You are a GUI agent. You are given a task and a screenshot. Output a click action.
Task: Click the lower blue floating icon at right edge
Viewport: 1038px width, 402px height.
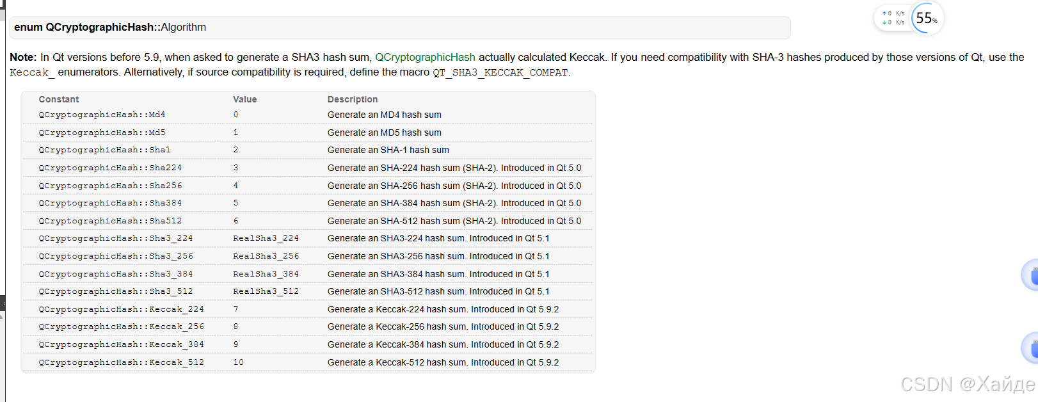coord(1030,348)
